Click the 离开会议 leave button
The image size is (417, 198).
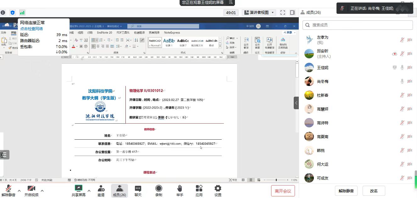pyautogui.click(x=283, y=191)
